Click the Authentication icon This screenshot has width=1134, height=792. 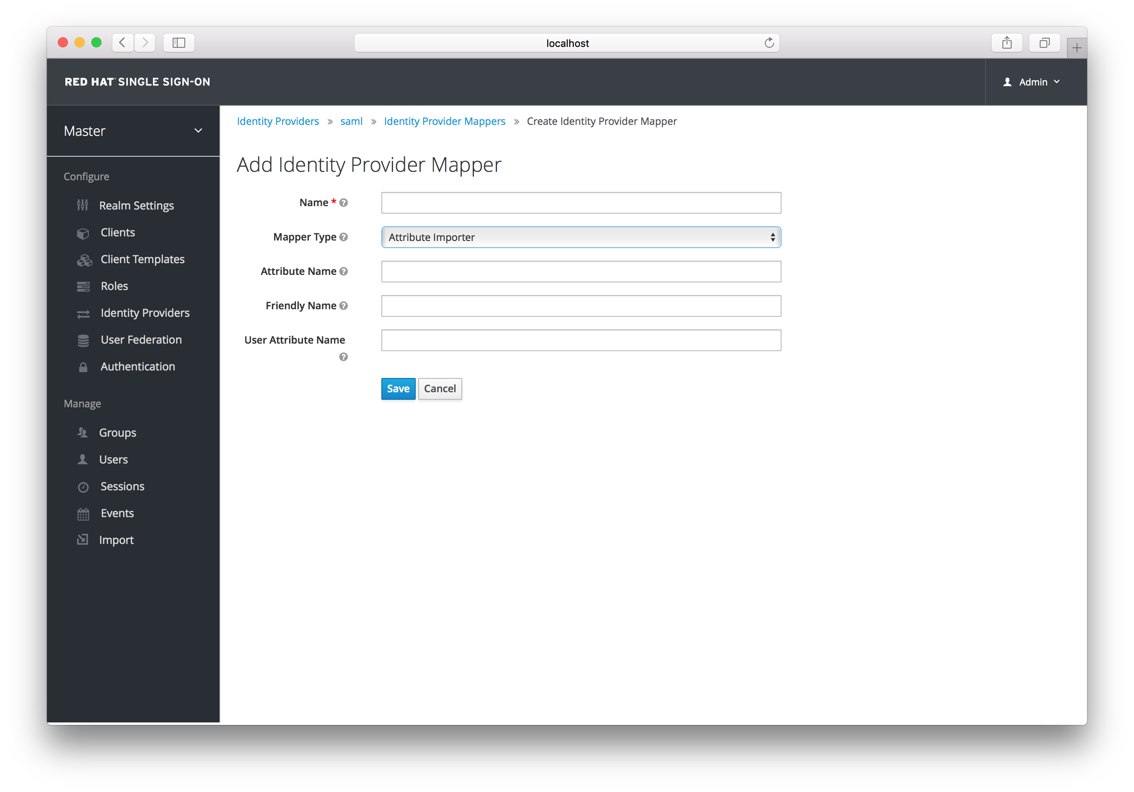83,366
